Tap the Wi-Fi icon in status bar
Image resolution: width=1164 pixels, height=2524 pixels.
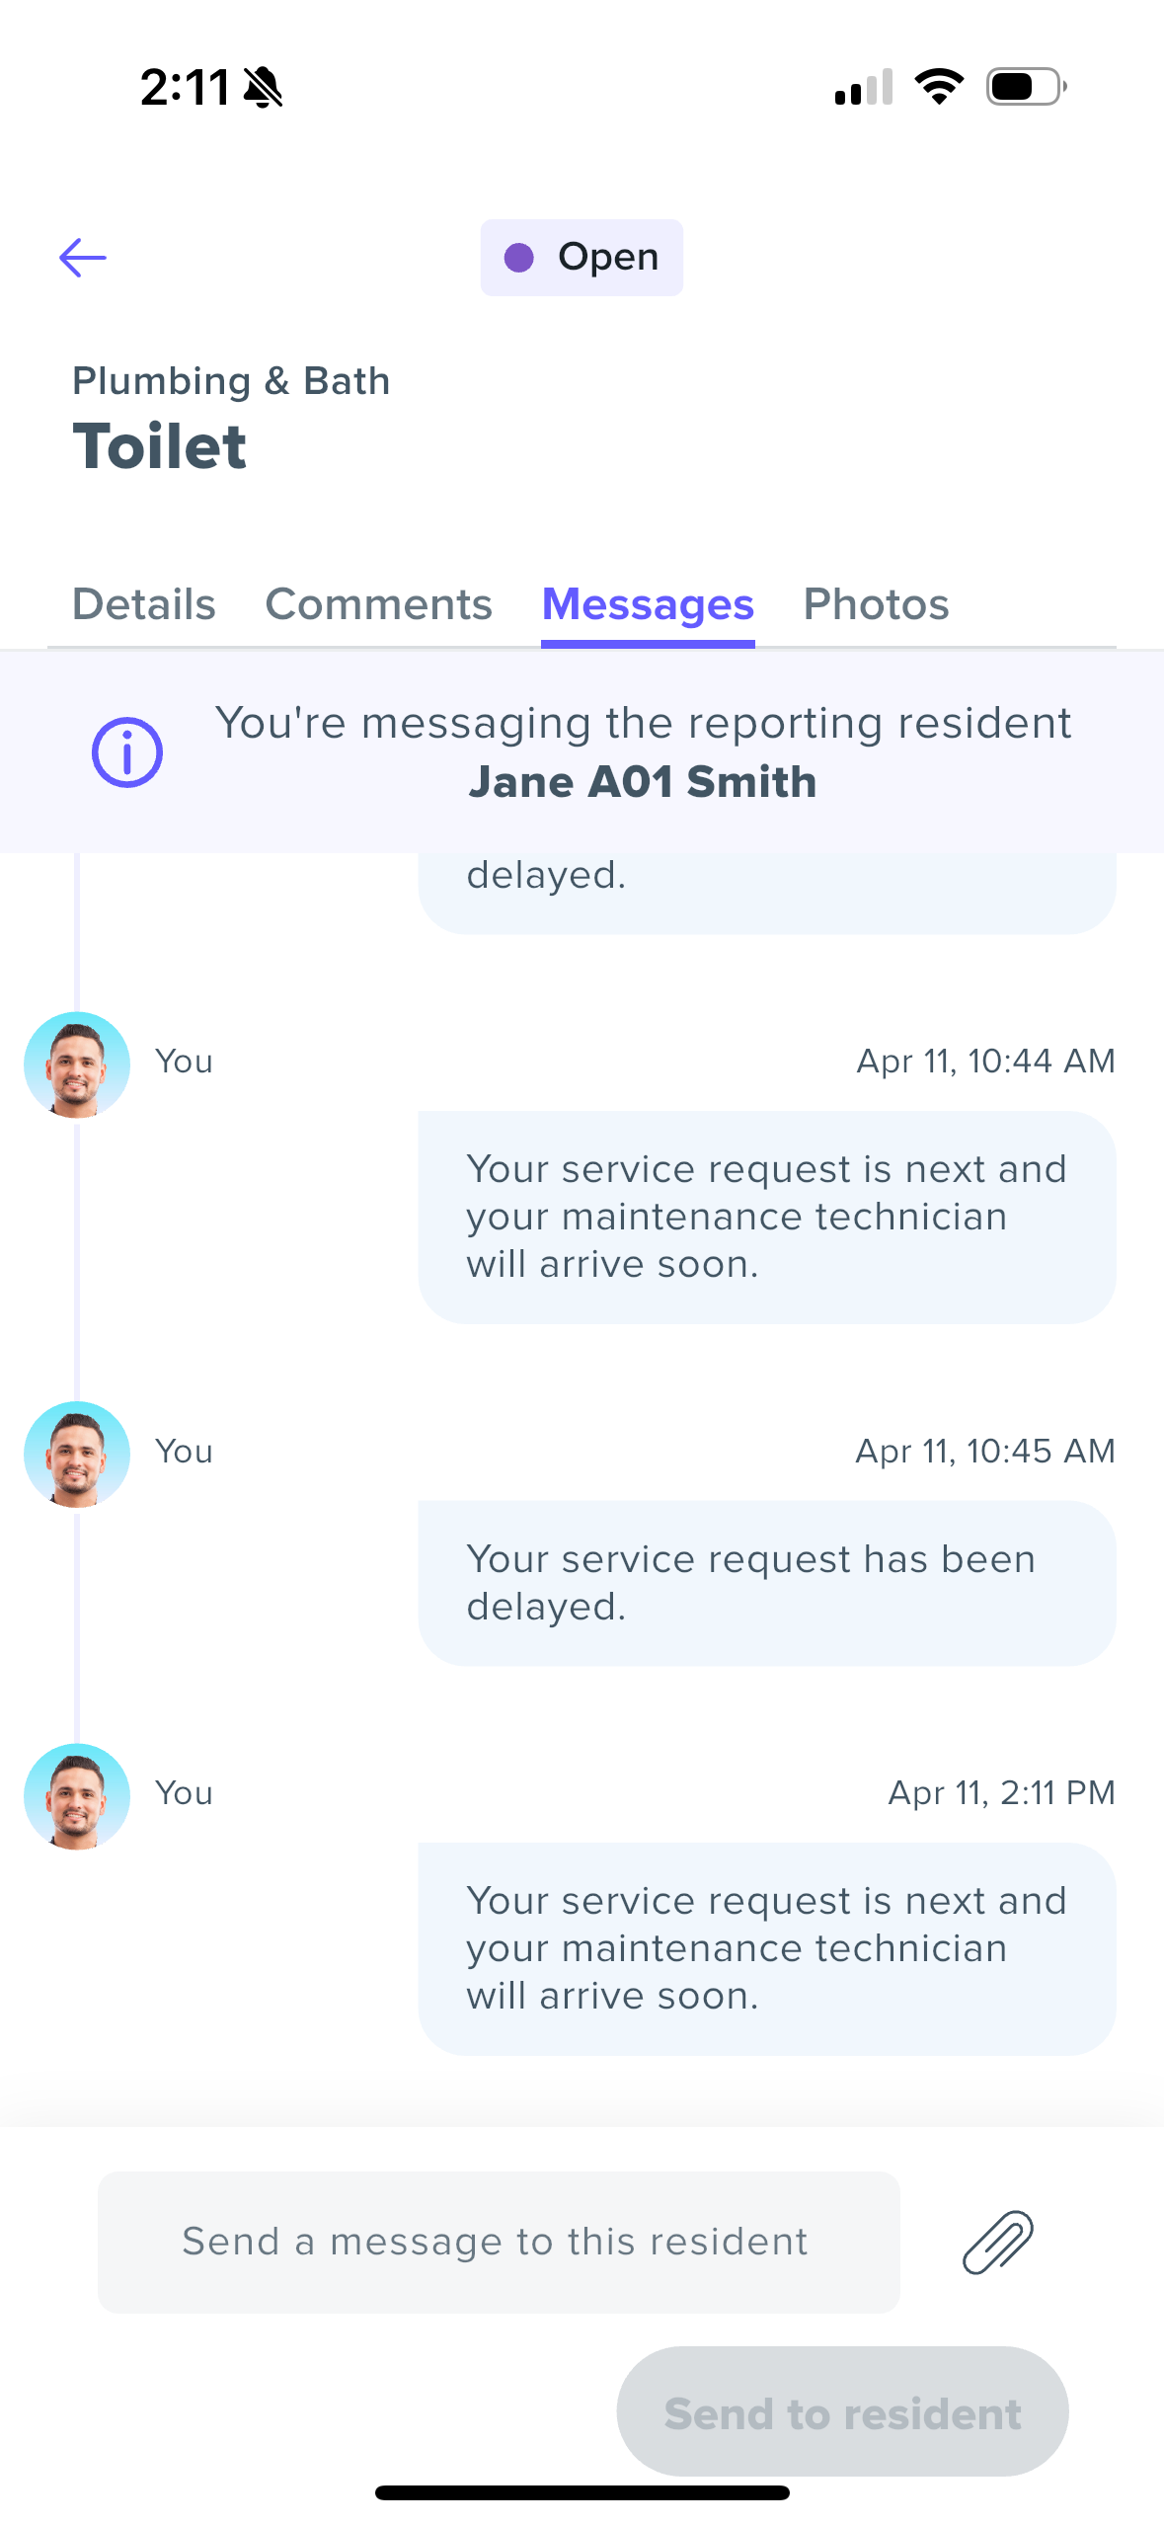[x=939, y=87]
